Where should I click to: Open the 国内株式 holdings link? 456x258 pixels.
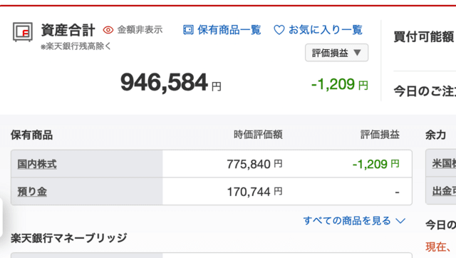pos(37,164)
